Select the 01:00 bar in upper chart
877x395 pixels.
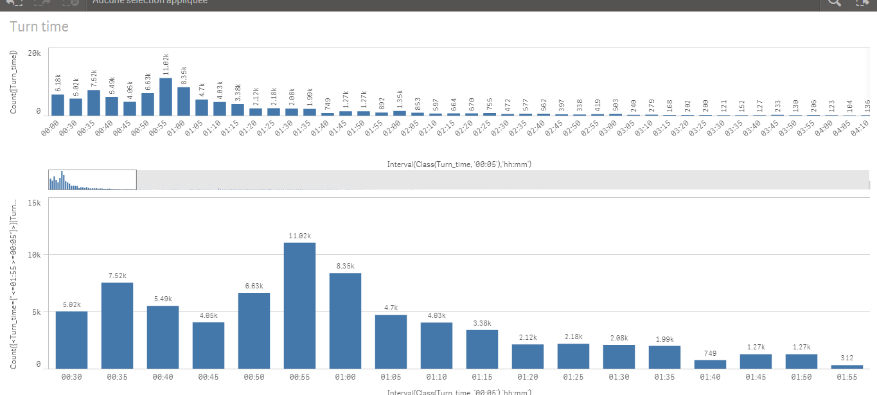point(183,101)
